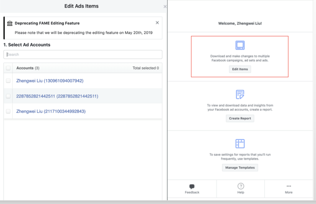Screen dimensions: 316x204
Task: Check the Zhengwei Liu (2117100344992843) account box
Action: point(8,111)
